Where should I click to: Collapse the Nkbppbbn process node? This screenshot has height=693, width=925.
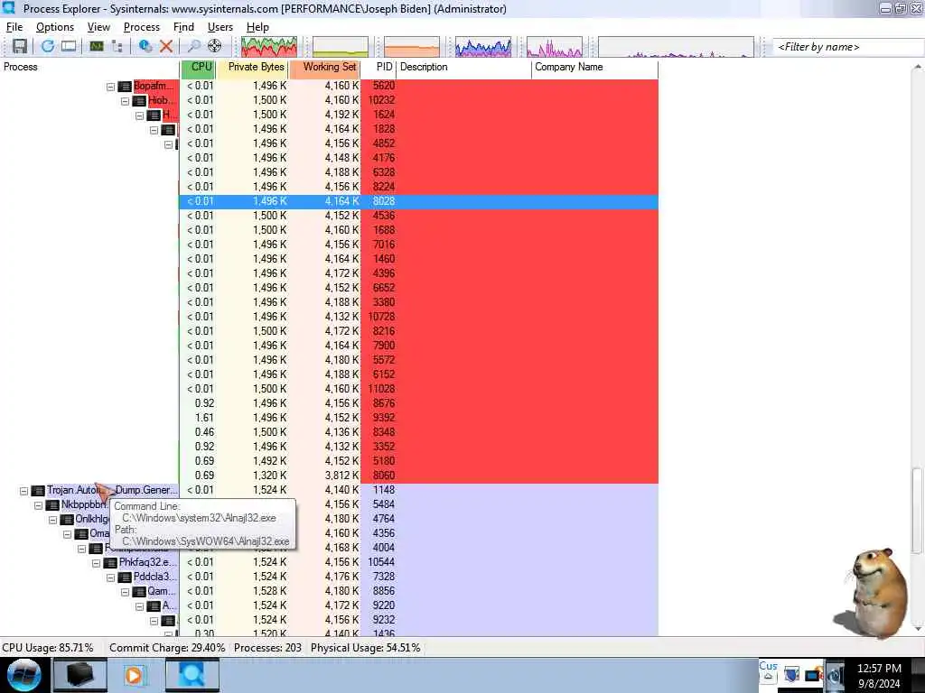[x=38, y=505]
